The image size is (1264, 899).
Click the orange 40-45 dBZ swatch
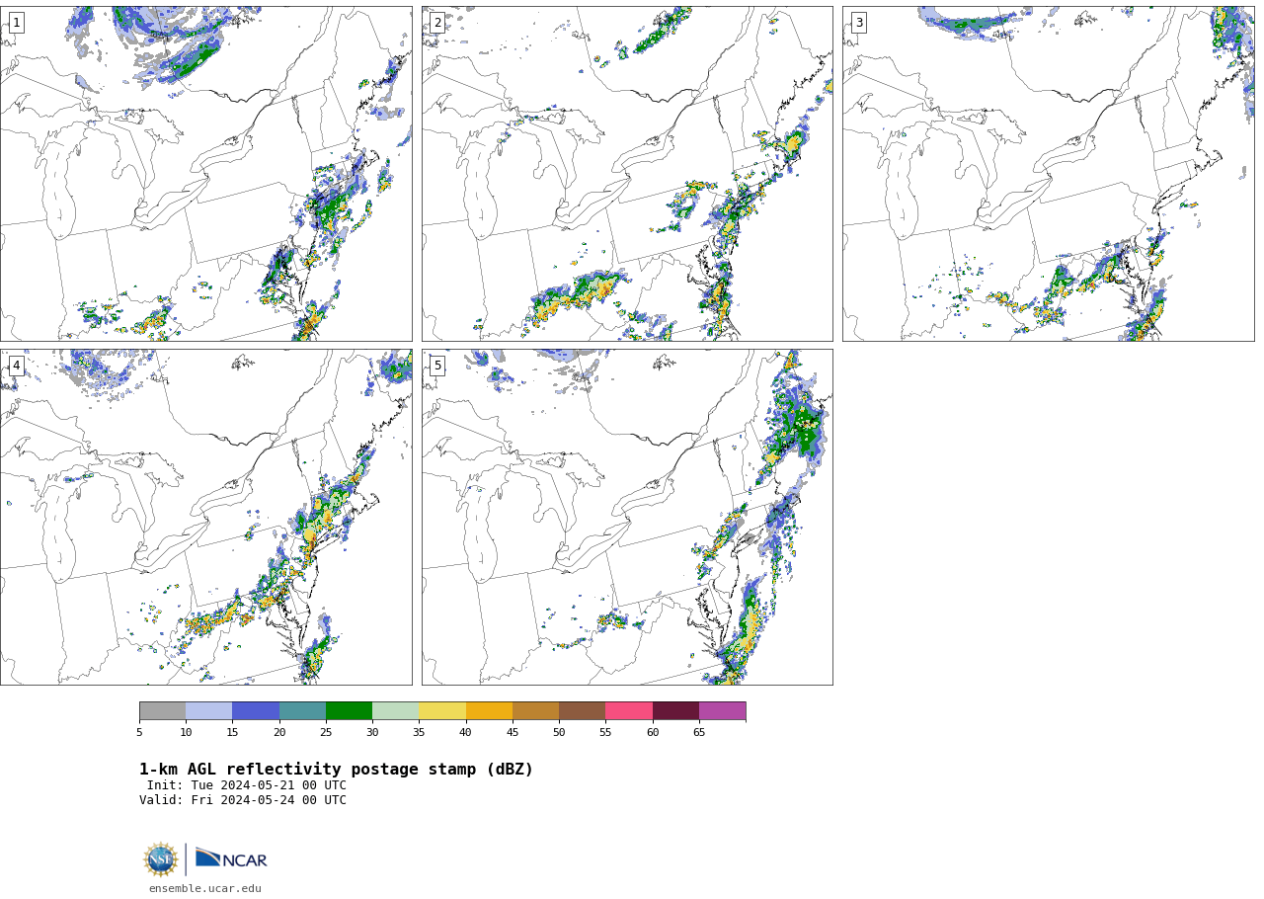pyautogui.click(x=489, y=711)
